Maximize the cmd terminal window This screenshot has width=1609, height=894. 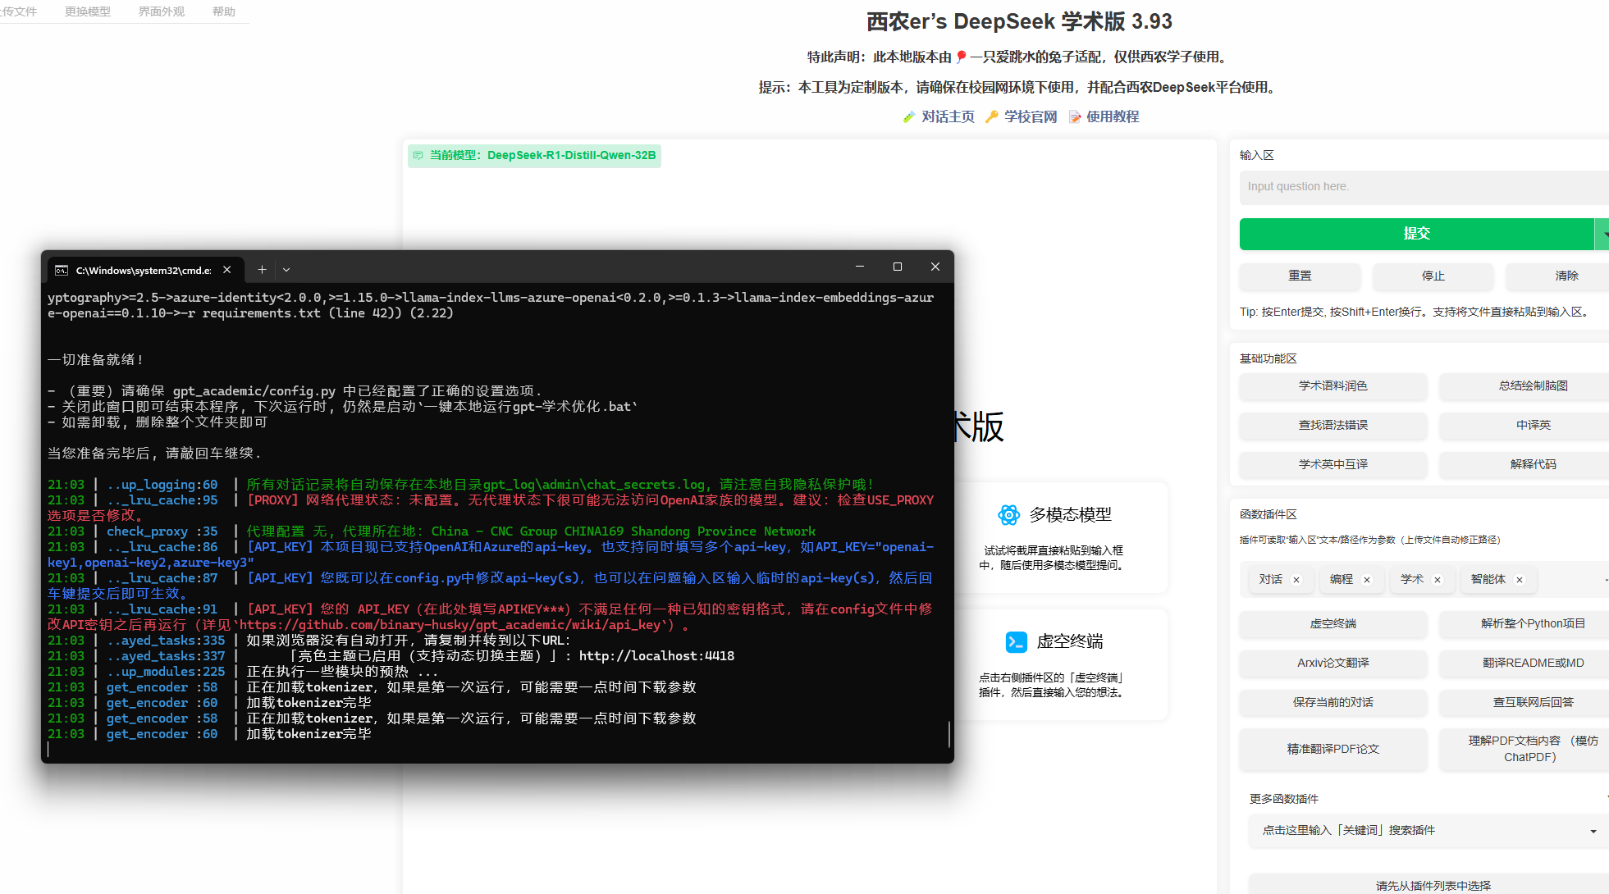pyautogui.click(x=898, y=267)
